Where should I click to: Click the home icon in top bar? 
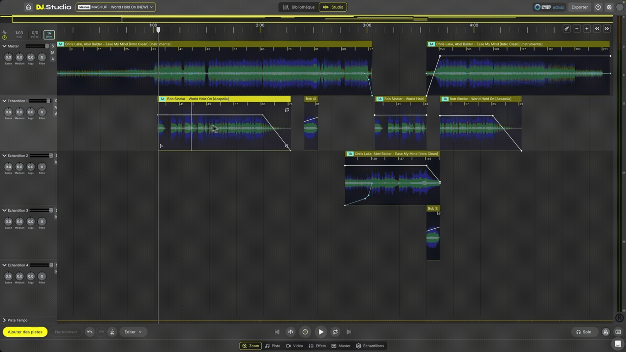click(x=28, y=7)
